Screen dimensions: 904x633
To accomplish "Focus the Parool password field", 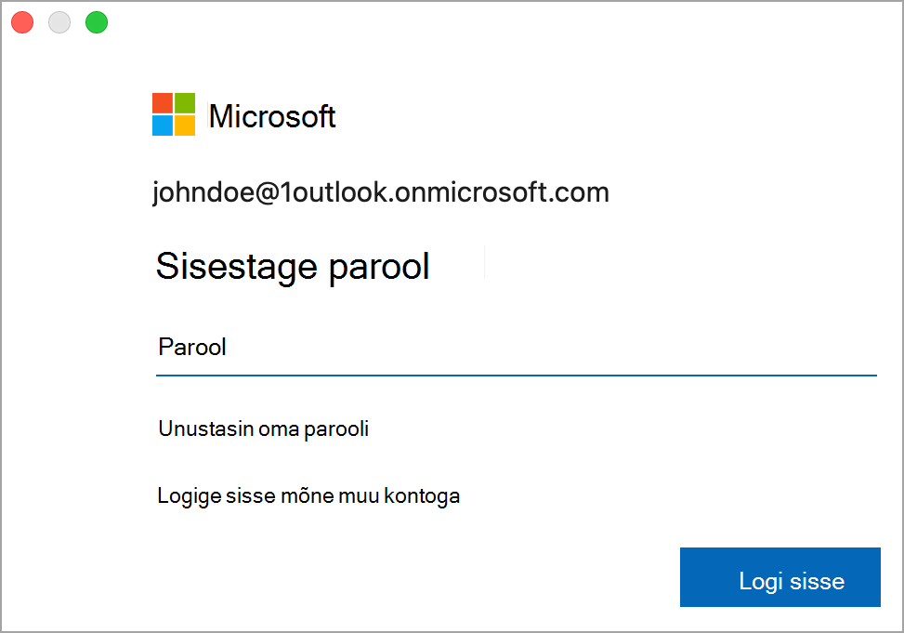I will [x=516, y=348].
